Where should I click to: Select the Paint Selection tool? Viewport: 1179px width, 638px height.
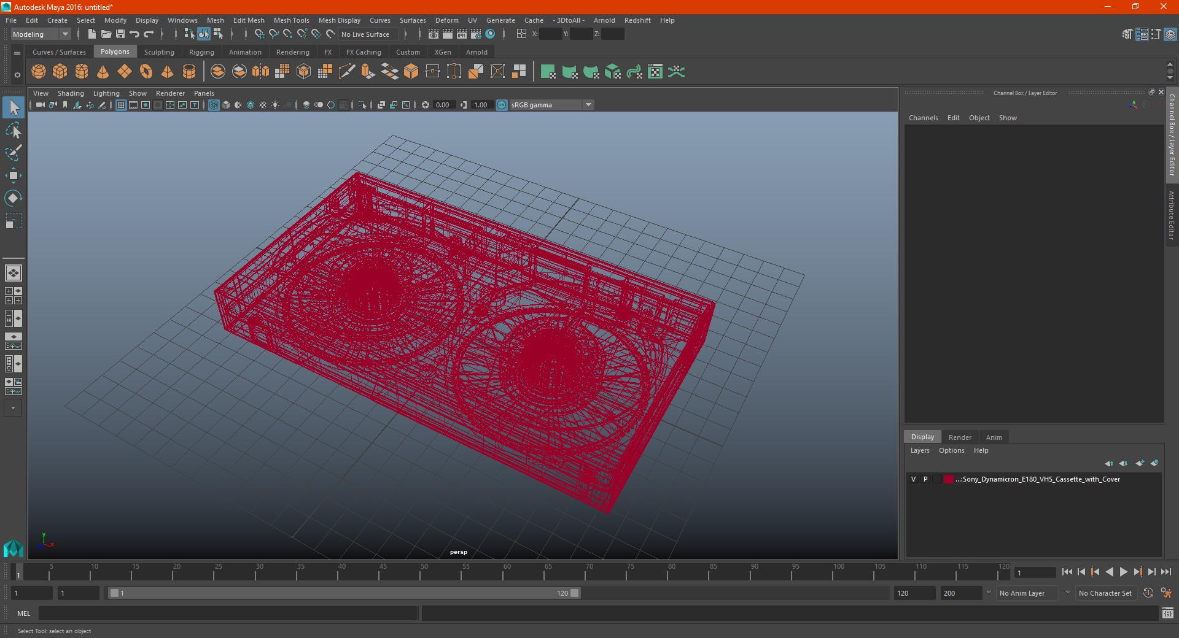(x=13, y=153)
